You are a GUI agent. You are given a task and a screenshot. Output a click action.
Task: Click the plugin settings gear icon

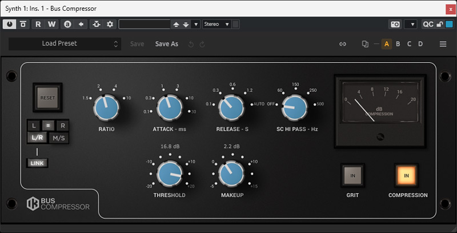[x=110, y=24]
